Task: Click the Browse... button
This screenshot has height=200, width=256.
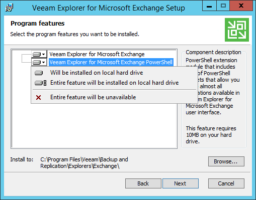Action: pos(226,161)
